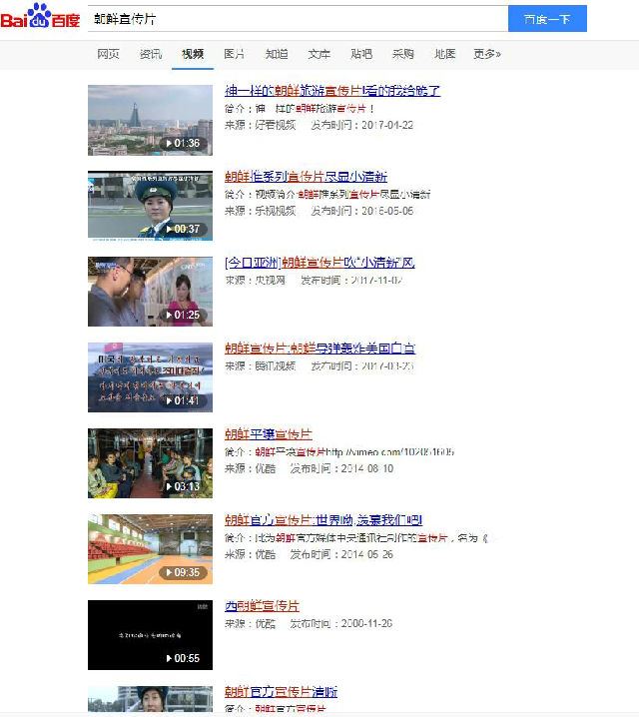Image resolution: width=639 pixels, height=717 pixels.
Task: Go to the 贴吧 tab
Action: [361, 54]
